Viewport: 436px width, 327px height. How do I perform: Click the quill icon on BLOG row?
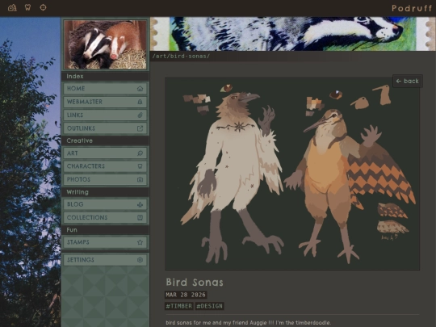[x=140, y=204]
